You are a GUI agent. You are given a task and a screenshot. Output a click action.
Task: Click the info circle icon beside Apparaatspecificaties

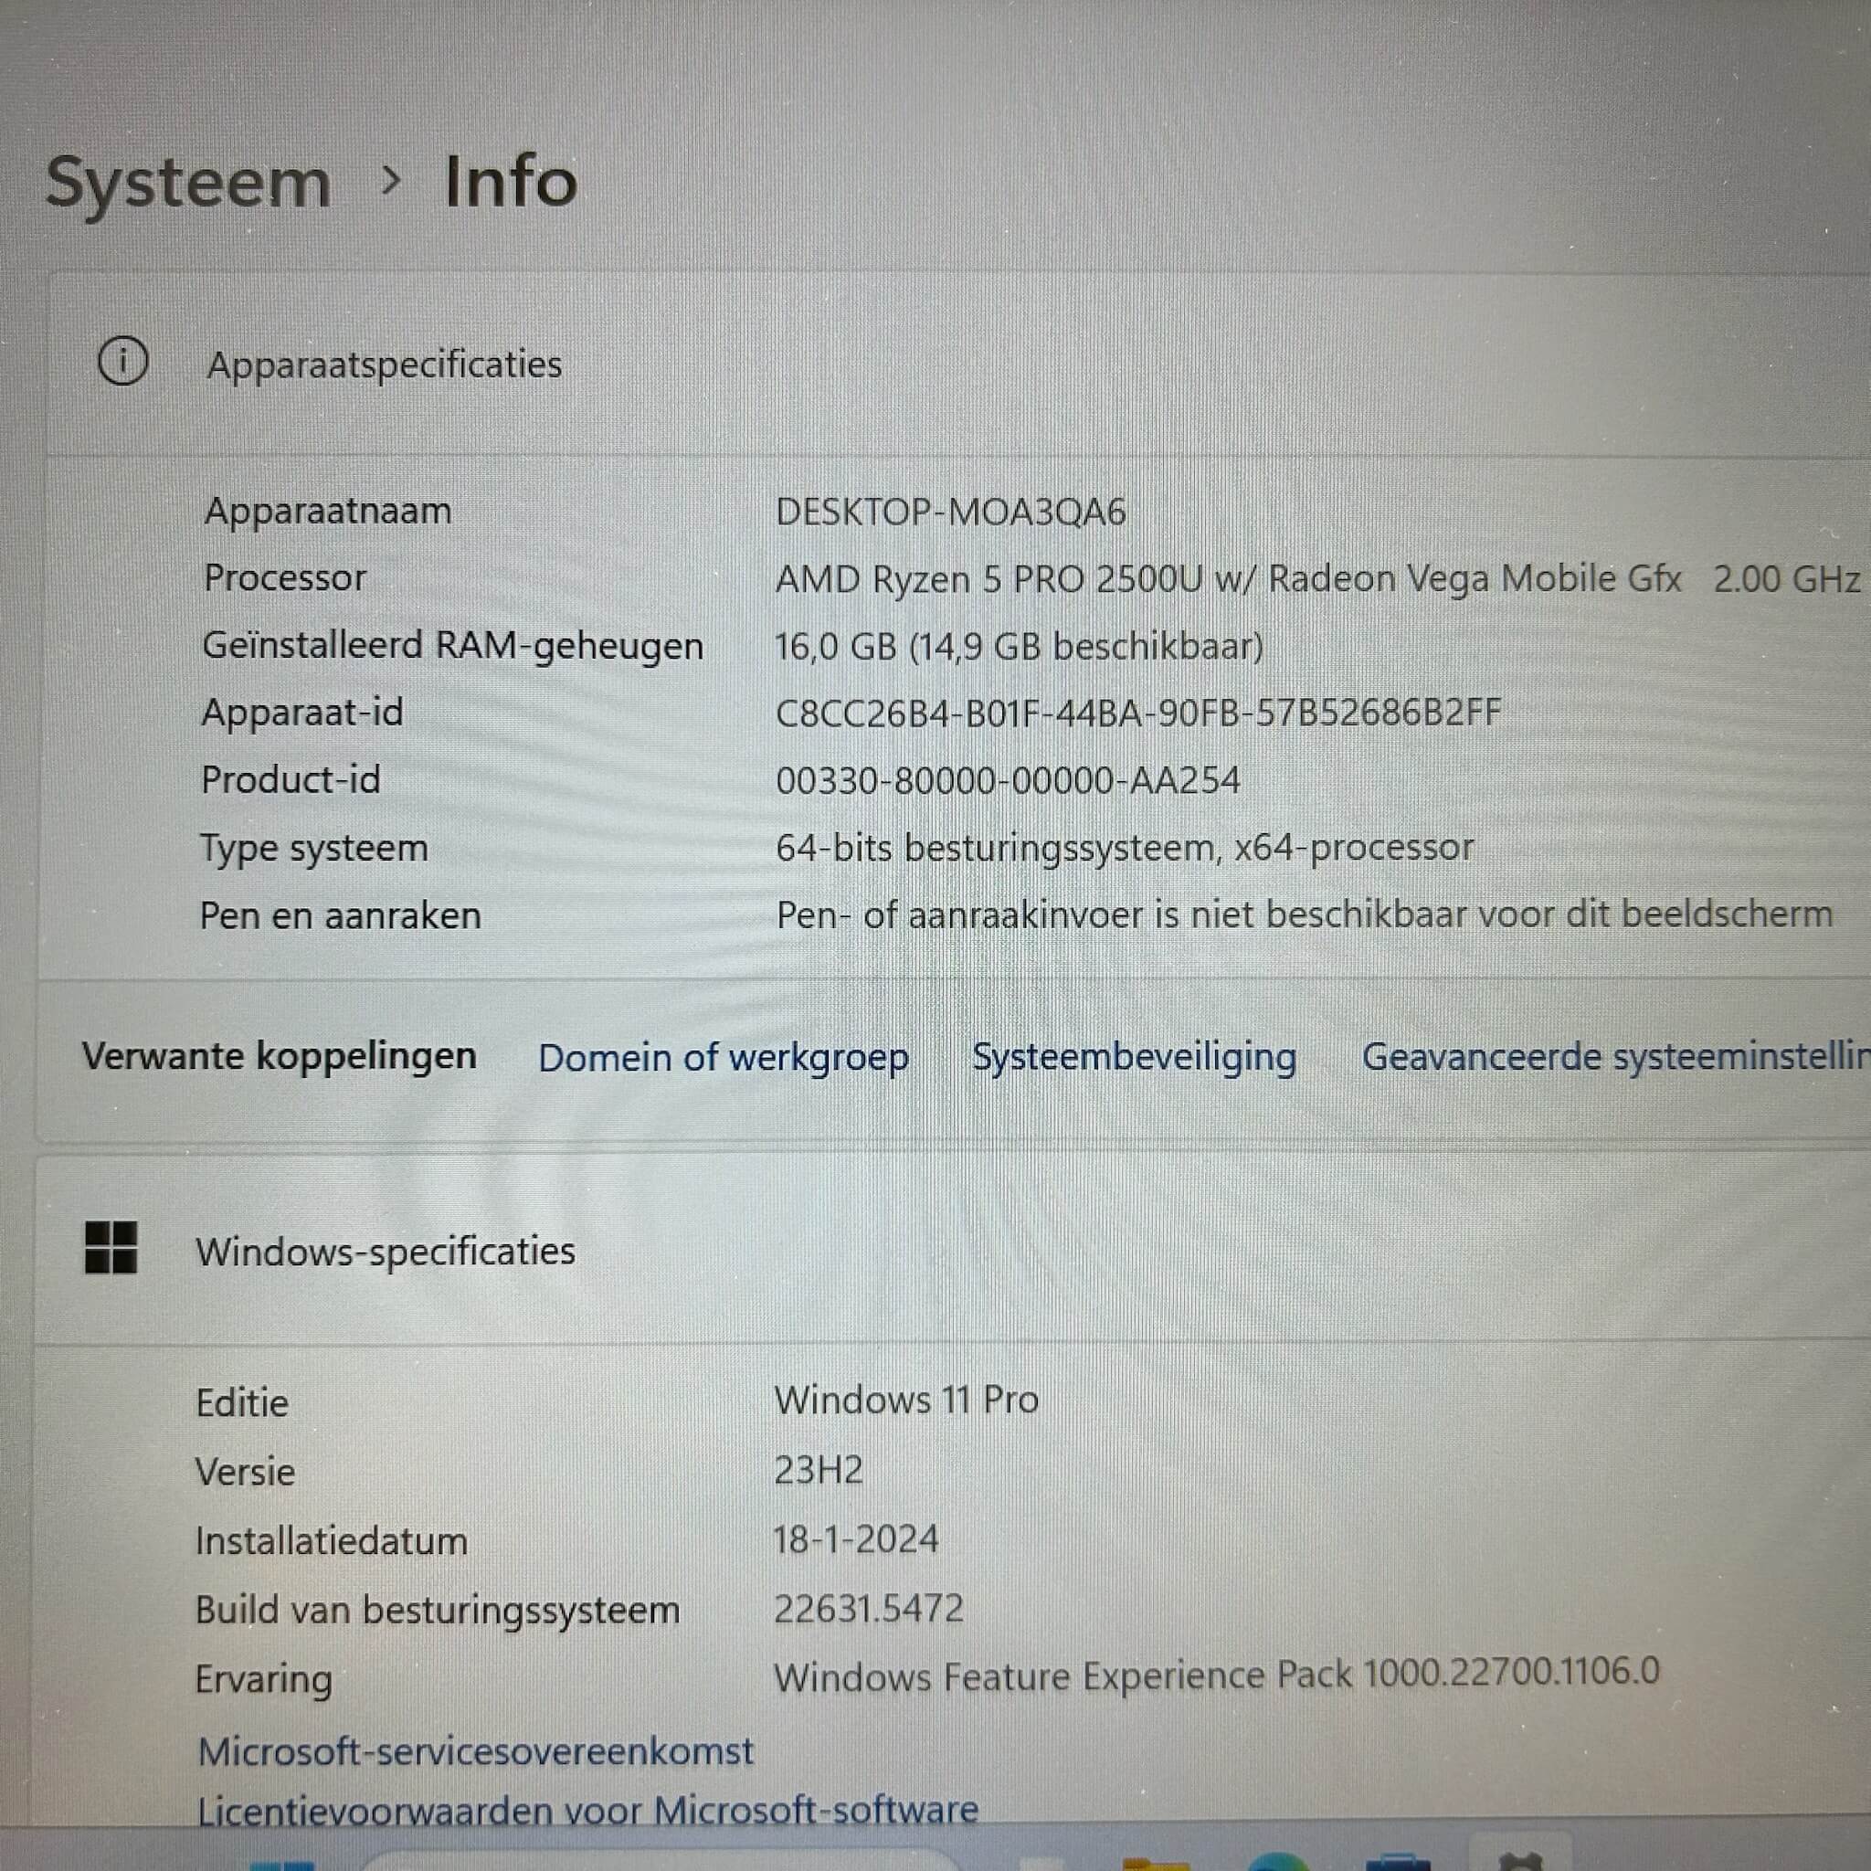click(123, 362)
